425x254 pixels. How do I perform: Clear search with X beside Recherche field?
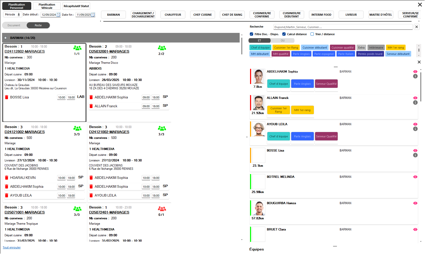[417, 27]
